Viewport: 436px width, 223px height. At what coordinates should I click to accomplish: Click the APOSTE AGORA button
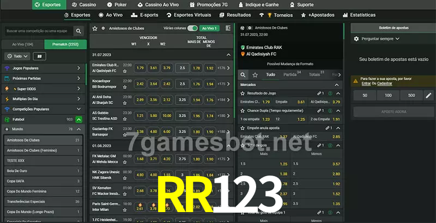pos(393,111)
